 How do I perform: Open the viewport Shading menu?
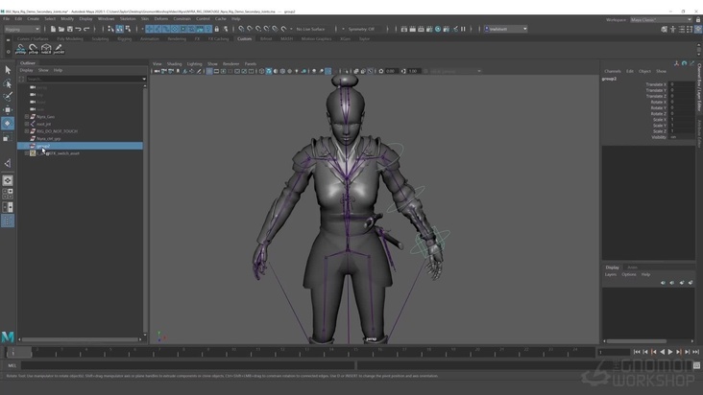pos(175,64)
